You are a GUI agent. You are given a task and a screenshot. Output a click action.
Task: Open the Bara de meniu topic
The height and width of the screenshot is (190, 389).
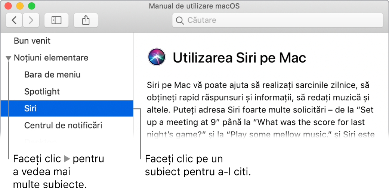click(52, 75)
